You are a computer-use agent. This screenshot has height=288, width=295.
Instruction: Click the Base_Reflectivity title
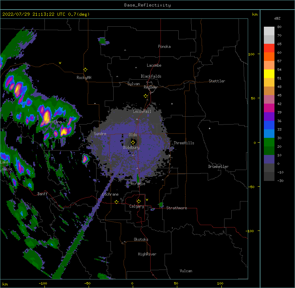(x=147, y=5)
